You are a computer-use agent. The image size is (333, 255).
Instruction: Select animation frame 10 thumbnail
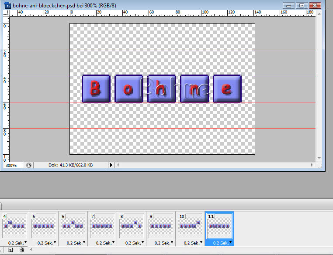coord(190,225)
